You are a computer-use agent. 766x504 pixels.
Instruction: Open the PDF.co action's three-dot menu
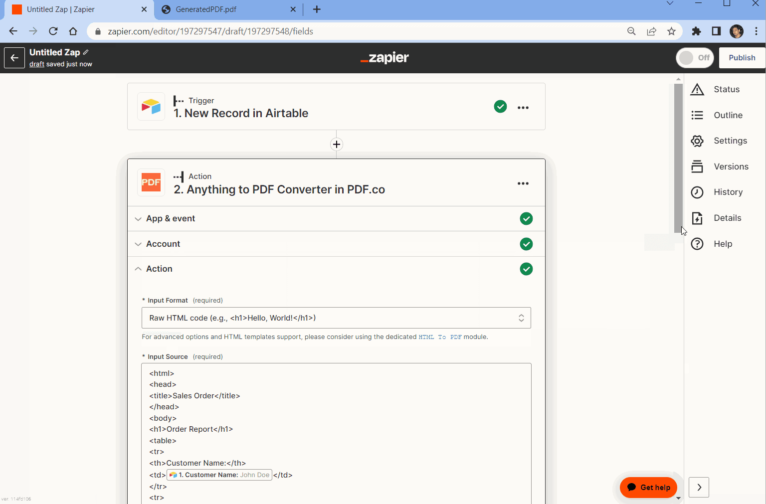523,183
